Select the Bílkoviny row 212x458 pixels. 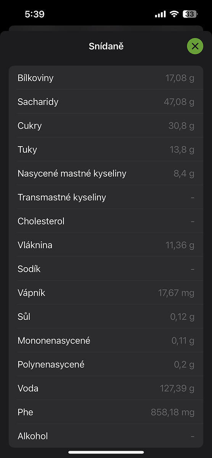point(106,78)
